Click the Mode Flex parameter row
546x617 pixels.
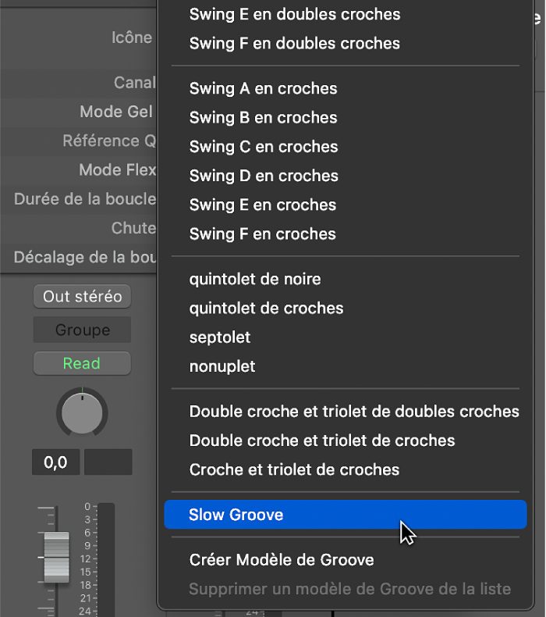pyautogui.click(x=79, y=170)
